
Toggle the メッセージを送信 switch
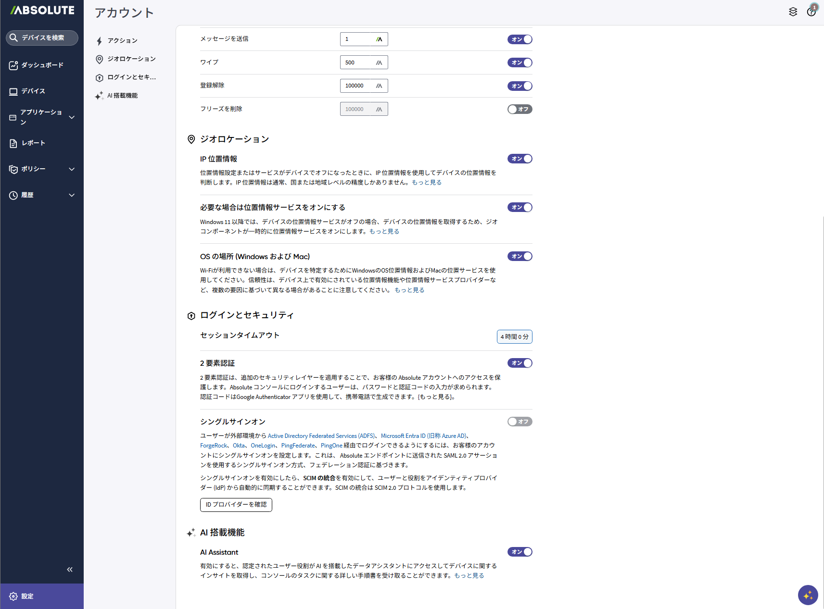[520, 39]
